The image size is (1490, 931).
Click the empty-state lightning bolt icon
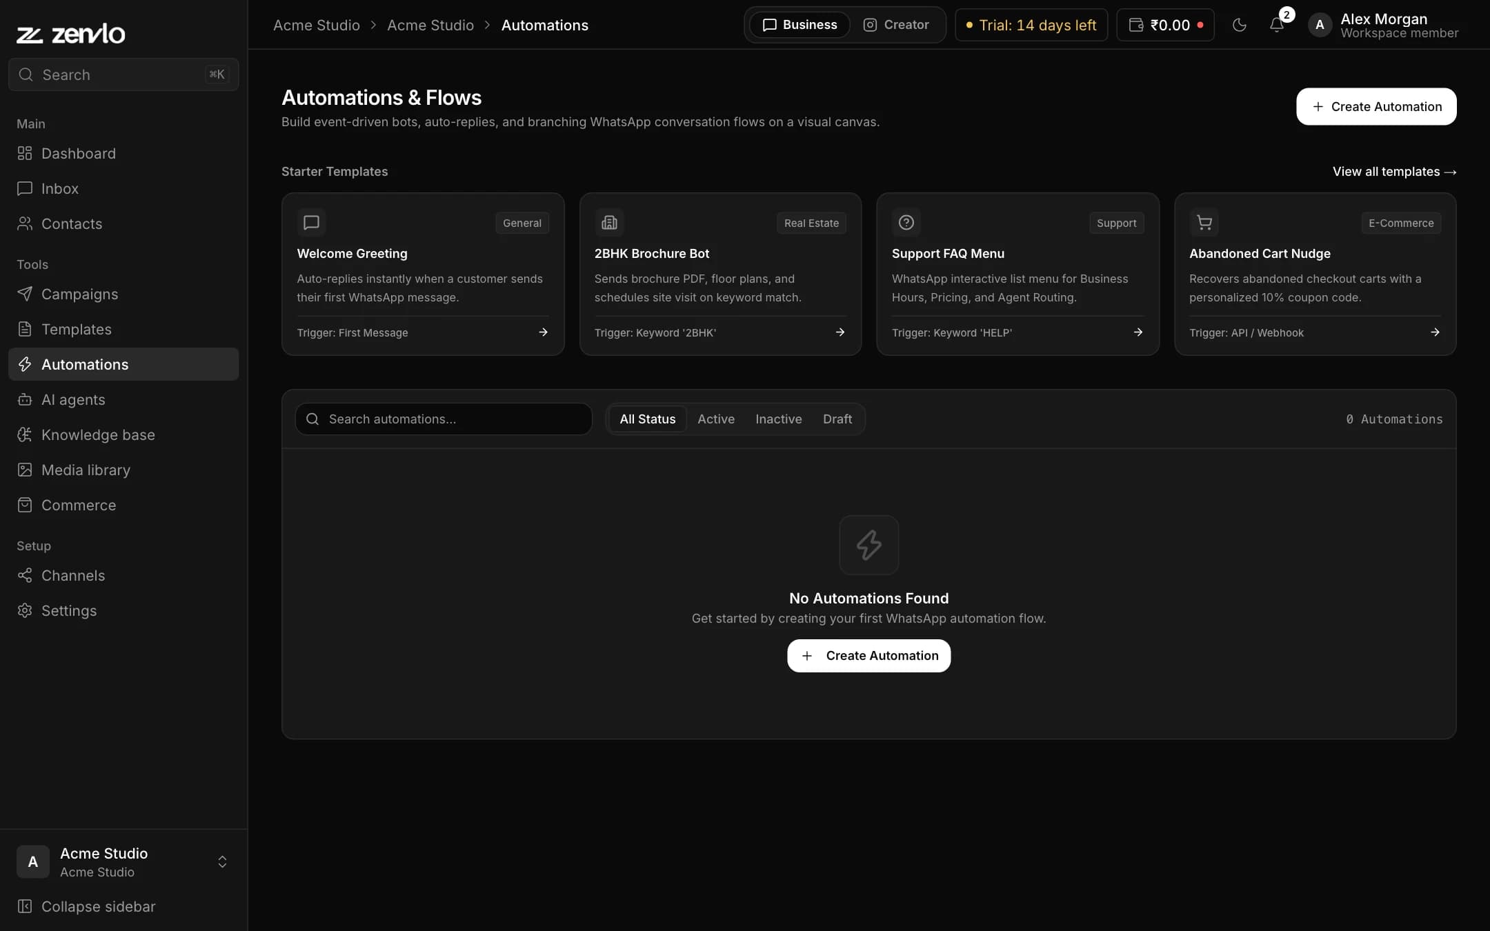coord(869,545)
